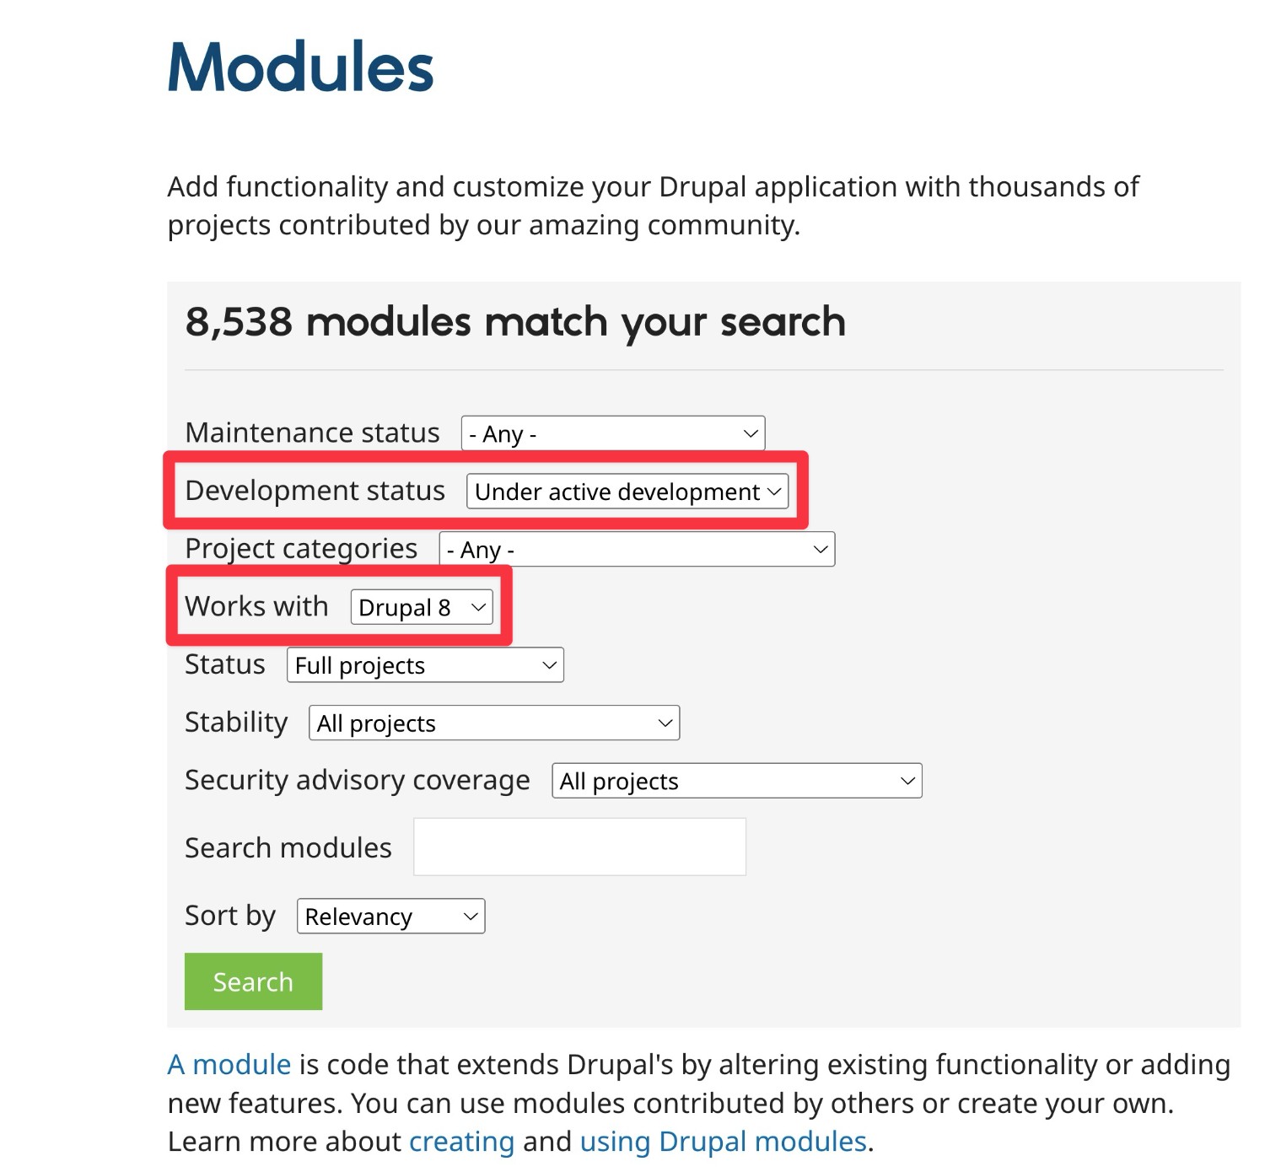Open the Development status dropdown
The image size is (1265, 1172).
pos(627,492)
